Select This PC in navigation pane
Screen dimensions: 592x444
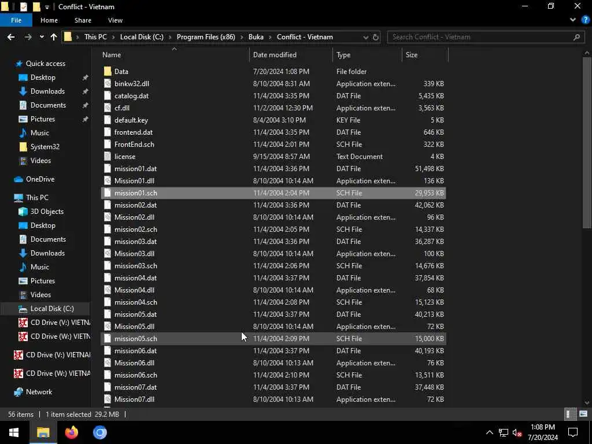(x=37, y=198)
